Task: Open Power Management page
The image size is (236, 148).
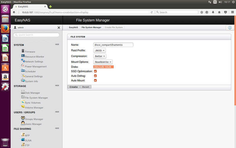Action: (36, 66)
